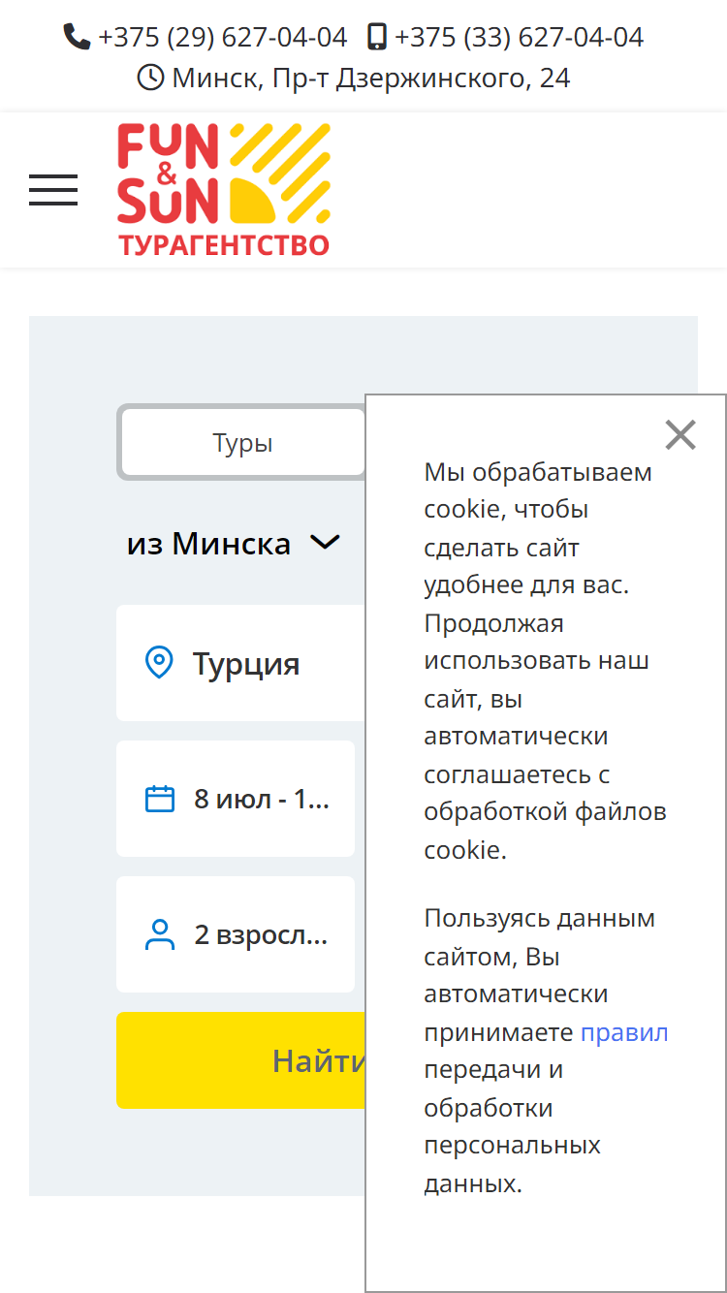
Task: Close the cookie notice popup
Action: (x=680, y=435)
